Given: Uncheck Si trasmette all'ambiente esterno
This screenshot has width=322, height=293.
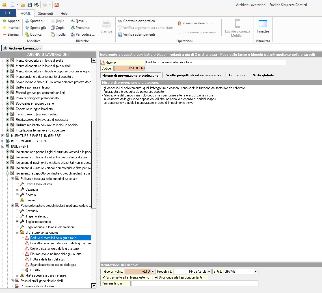Looking at the screenshot, I should [x=104, y=277].
